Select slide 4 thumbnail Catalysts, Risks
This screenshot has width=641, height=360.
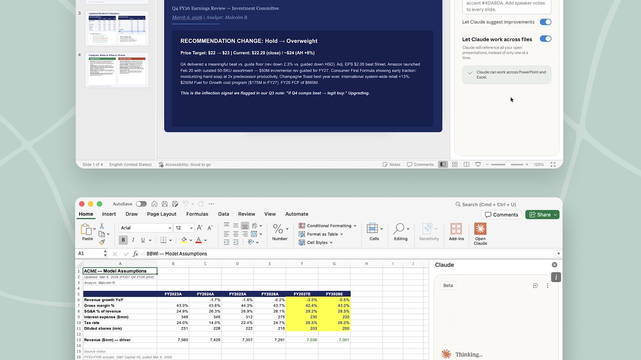(117, 70)
